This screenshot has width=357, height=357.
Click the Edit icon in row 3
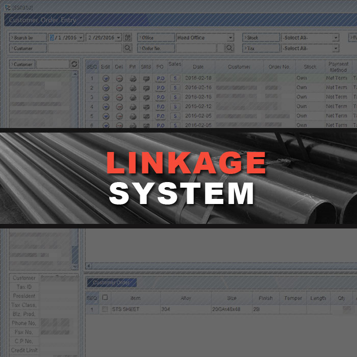coord(106,97)
